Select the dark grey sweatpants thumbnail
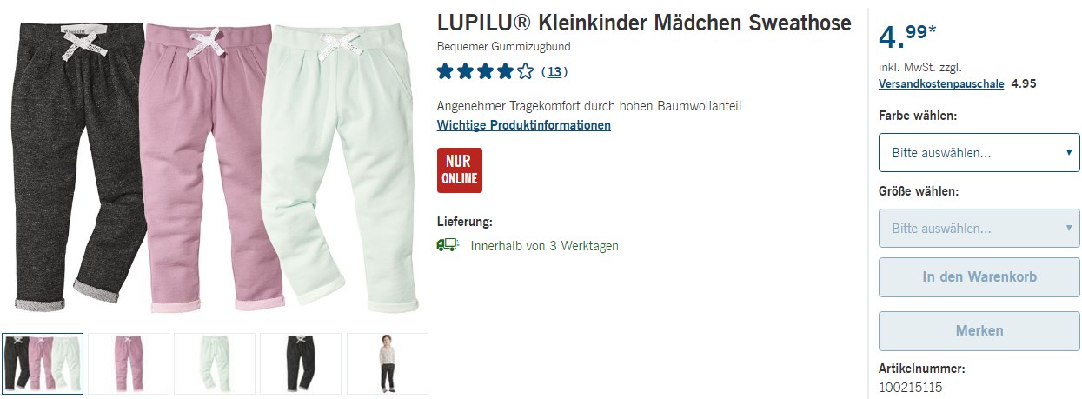Screen dimensions: 1082x399 (301, 363)
